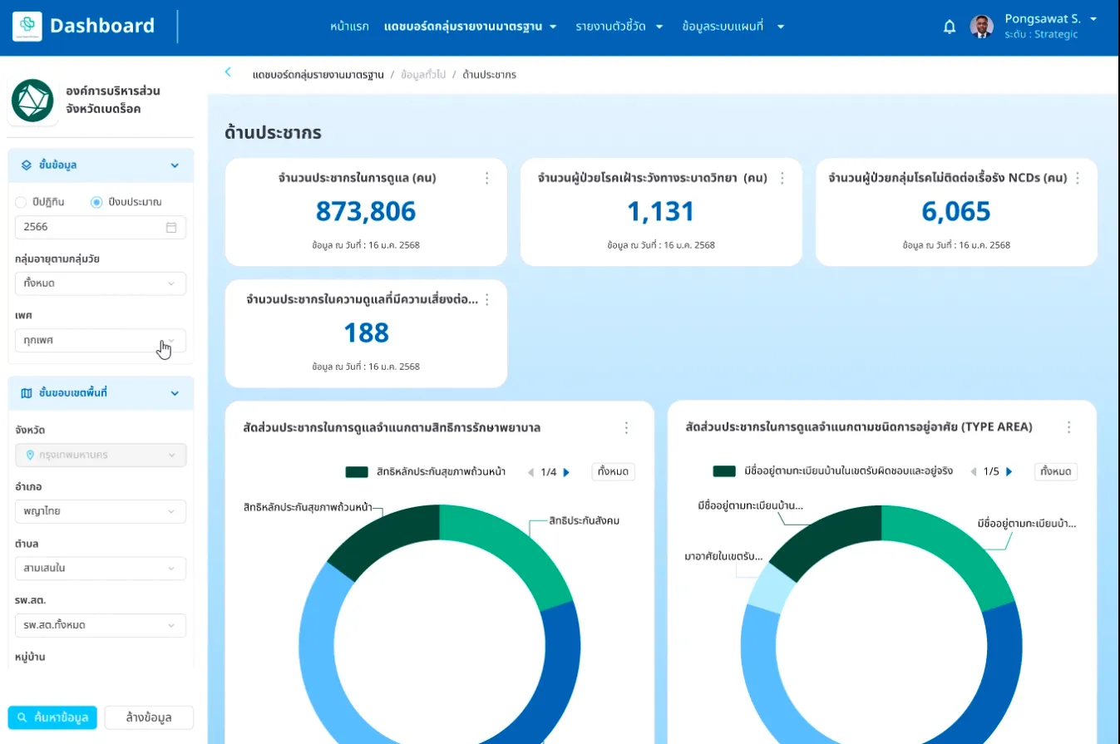Click the ล้างข้อมูล clear button
This screenshot has width=1120, height=744.
(149, 717)
